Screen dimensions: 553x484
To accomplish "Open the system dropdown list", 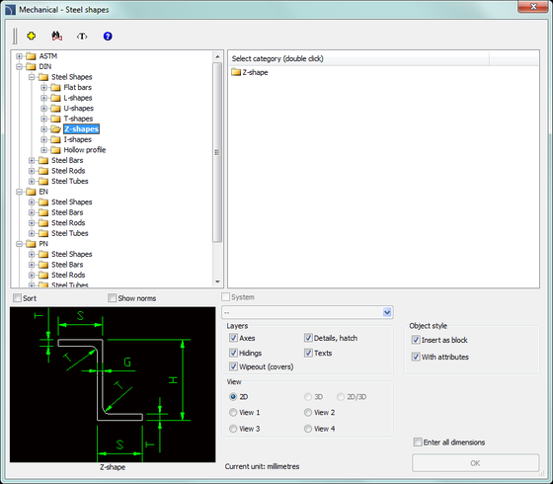I will (x=387, y=312).
